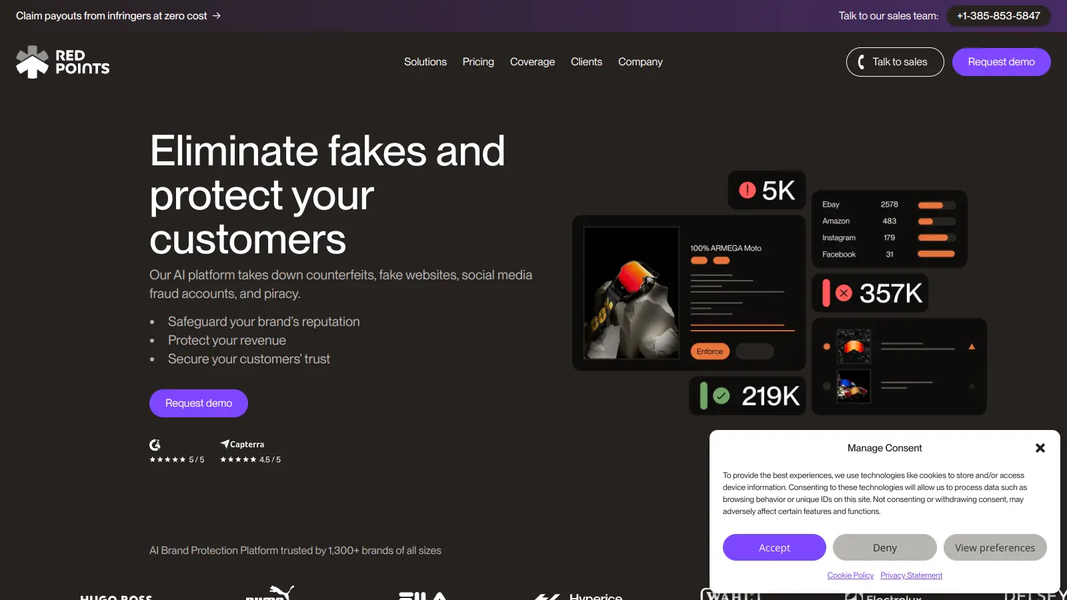Expand the Coverage menu
This screenshot has width=1067, height=600.
(532, 62)
